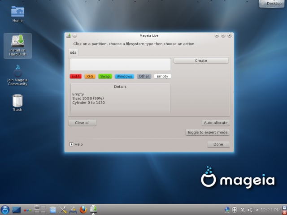This screenshot has width=287, height=215.
Task: Select the empty partition bar for sda
Action: coord(120,64)
